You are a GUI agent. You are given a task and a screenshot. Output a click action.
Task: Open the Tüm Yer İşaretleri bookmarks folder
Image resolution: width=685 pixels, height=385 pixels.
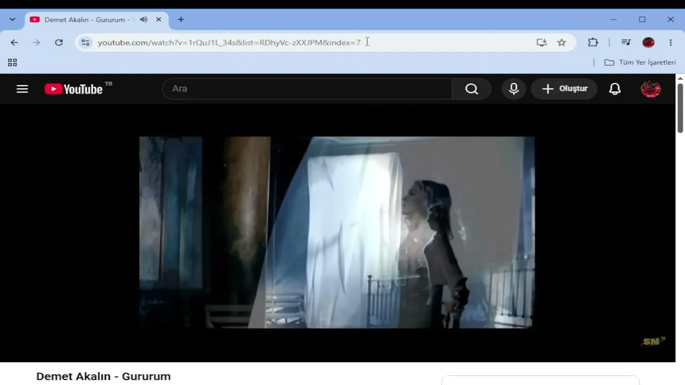[x=640, y=63]
